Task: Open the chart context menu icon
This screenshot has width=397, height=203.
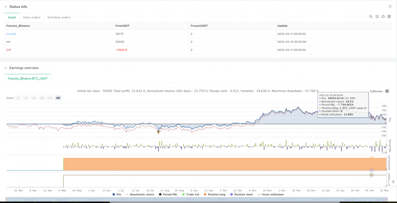Action: (x=387, y=91)
